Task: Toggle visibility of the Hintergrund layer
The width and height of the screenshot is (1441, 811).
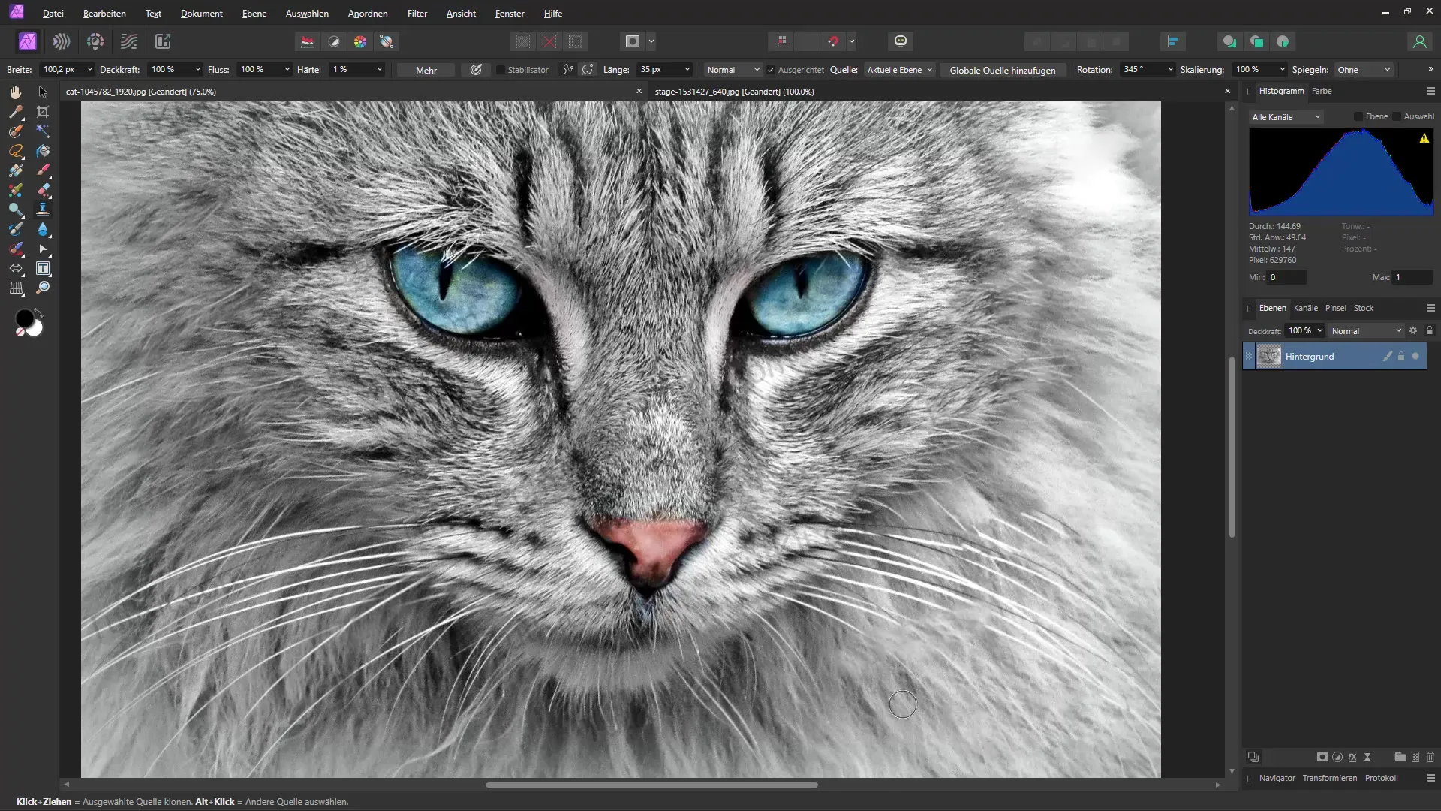Action: click(1415, 357)
